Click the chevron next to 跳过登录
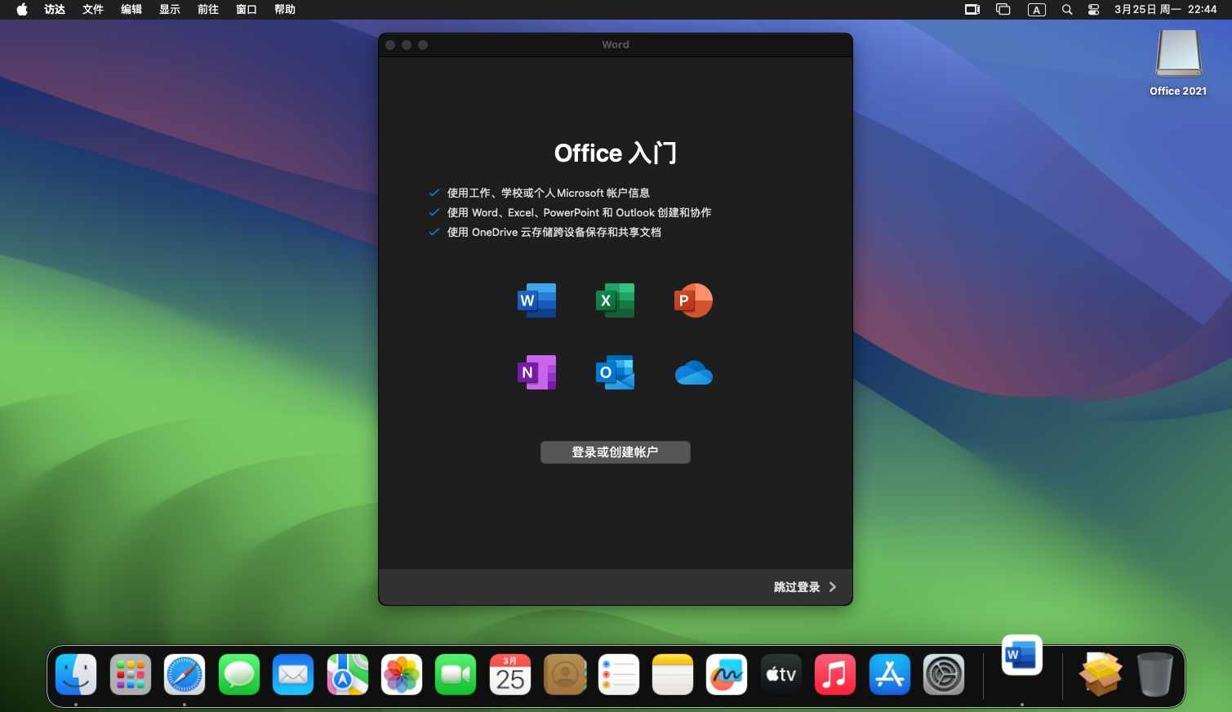 coord(833,587)
